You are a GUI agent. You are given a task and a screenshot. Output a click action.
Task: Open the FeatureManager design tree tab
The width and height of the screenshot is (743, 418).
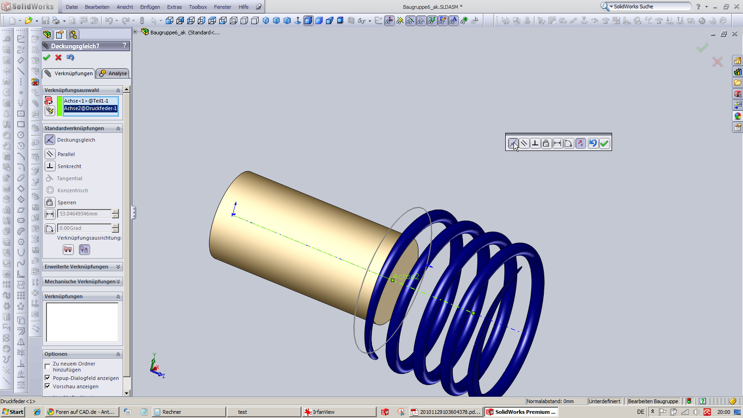pos(47,34)
